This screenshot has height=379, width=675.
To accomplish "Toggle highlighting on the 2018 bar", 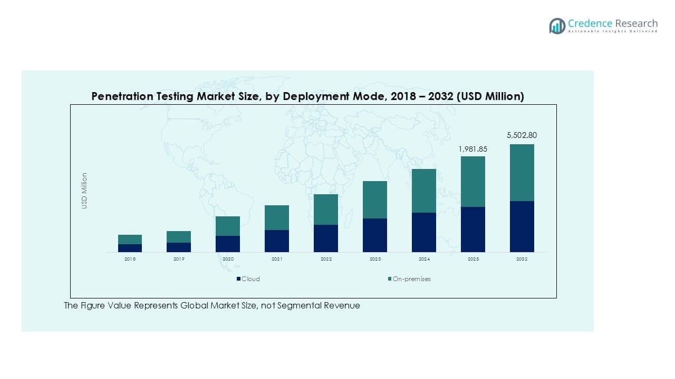I will point(129,242).
